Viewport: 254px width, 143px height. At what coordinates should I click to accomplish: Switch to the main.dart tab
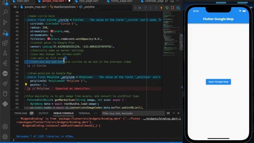pyautogui.click(x=23, y=1)
